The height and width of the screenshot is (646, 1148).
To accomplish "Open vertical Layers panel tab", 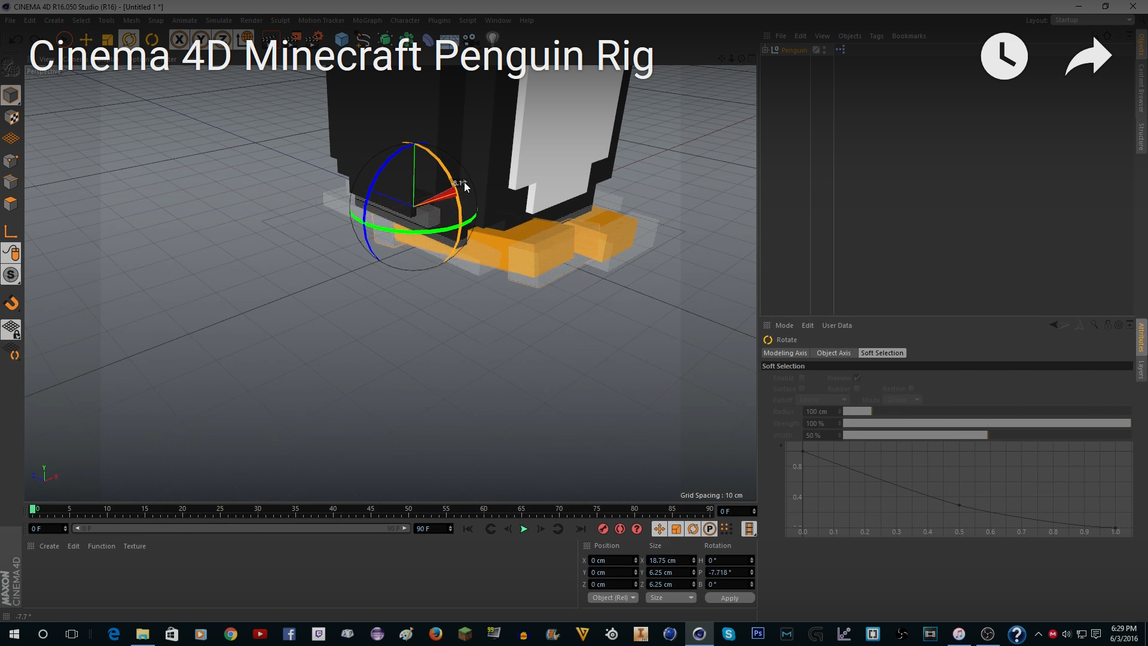I will (1141, 369).
